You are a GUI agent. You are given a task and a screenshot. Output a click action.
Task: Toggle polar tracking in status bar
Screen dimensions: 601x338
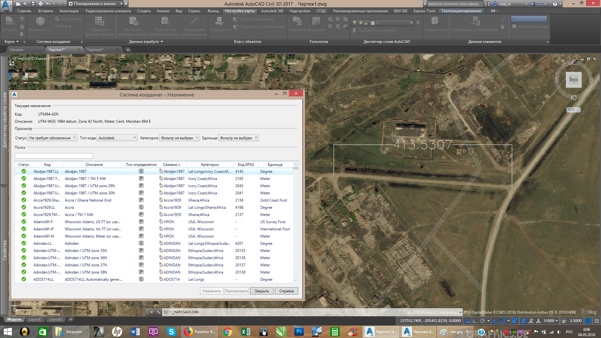pyautogui.click(x=482, y=321)
